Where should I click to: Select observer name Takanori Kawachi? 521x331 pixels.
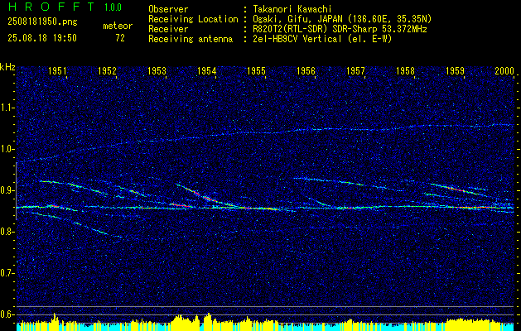point(292,9)
